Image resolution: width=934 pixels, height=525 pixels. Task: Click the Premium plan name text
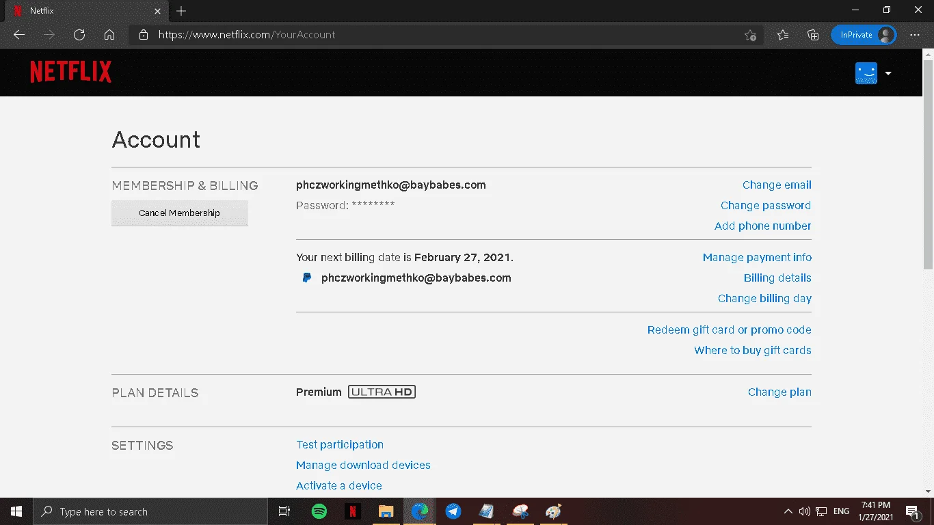[x=319, y=392]
